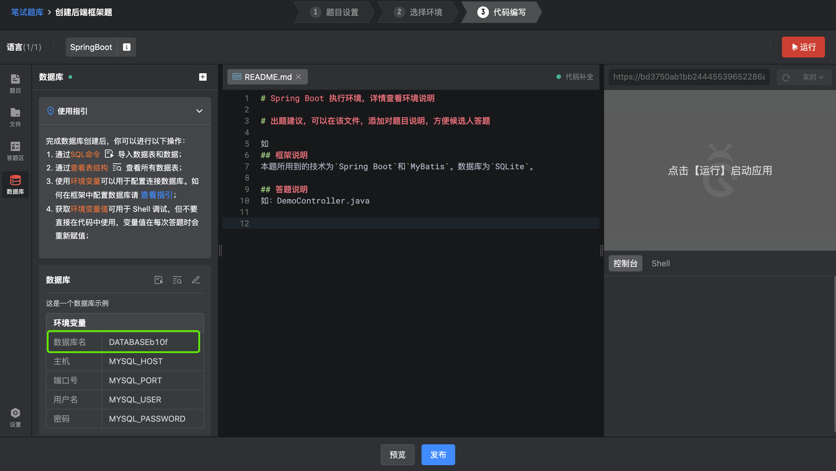The height and width of the screenshot is (471, 836).
Task: Click the edit database pencil icon
Action: click(x=196, y=280)
